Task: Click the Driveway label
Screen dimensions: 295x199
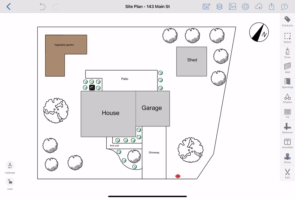Action: 154,153
